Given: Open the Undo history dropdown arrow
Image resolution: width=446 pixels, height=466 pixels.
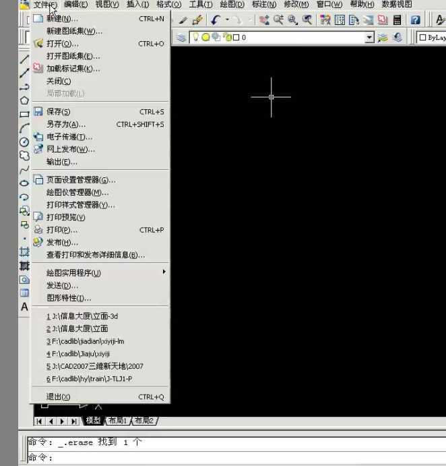Looking at the screenshot, I should tap(227, 20).
